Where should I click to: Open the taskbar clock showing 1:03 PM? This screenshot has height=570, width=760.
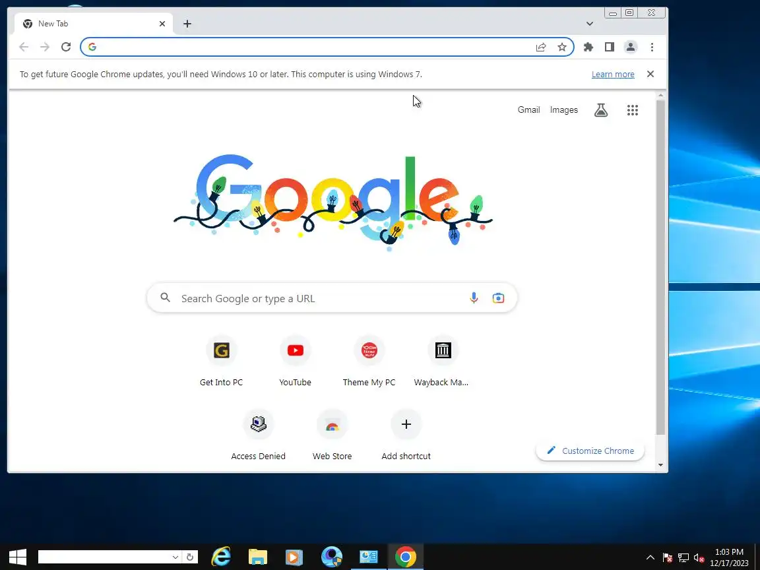(729, 557)
